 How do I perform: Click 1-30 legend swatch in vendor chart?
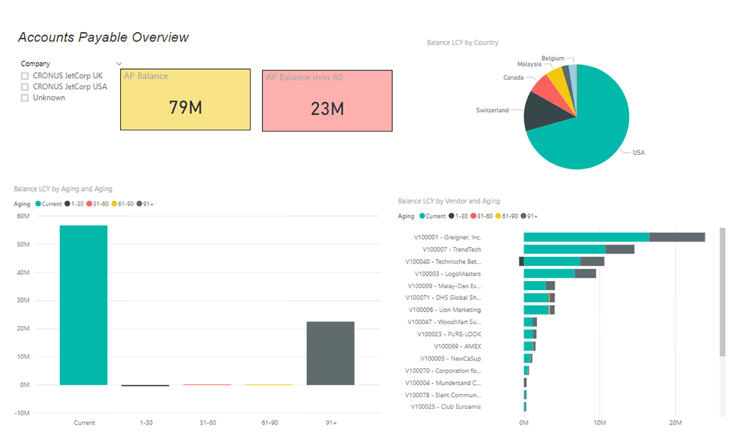[452, 217]
